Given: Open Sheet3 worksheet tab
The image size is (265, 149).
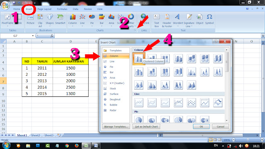Looking at the screenshot, I should pyautogui.click(x=49, y=135).
